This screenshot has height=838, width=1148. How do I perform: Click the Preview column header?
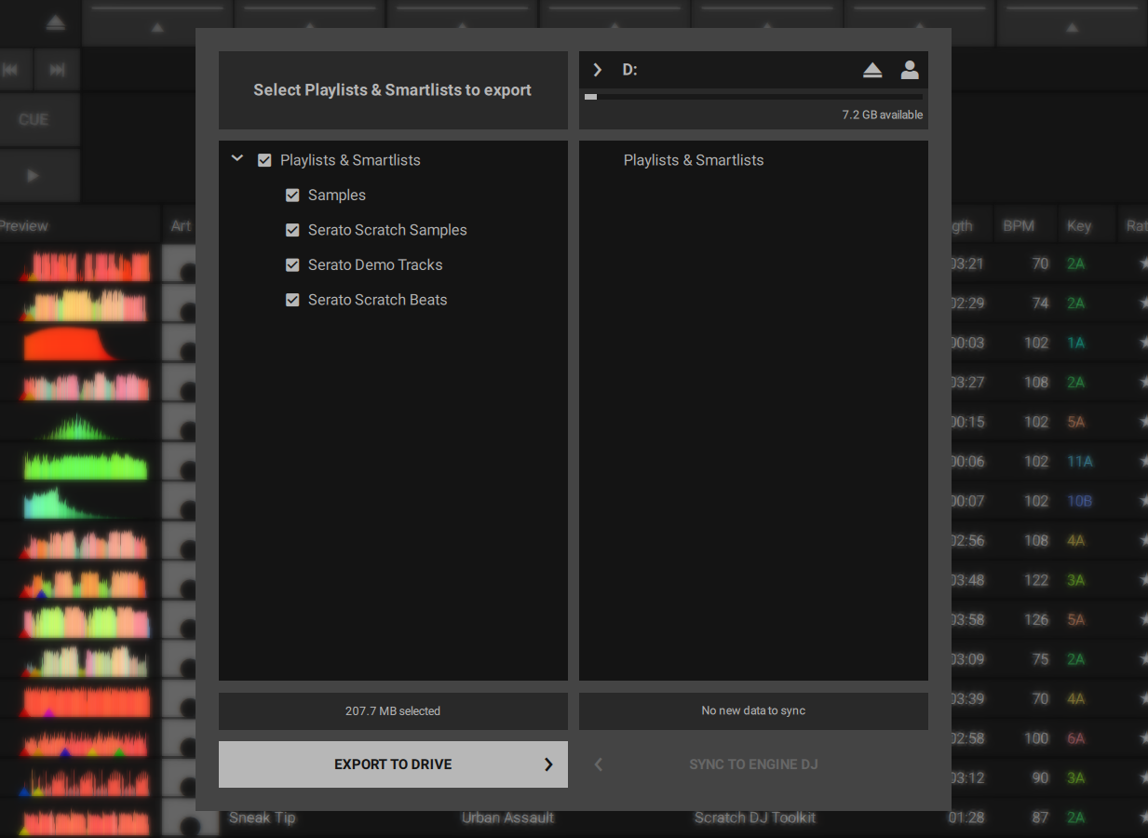pyautogui.click(x=22, y=226)
